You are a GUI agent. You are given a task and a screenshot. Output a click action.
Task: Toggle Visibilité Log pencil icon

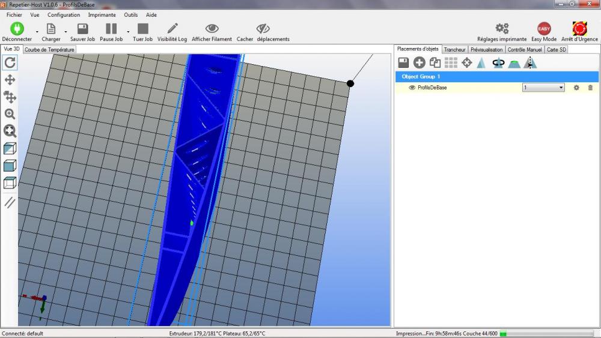tap(172, 28)
